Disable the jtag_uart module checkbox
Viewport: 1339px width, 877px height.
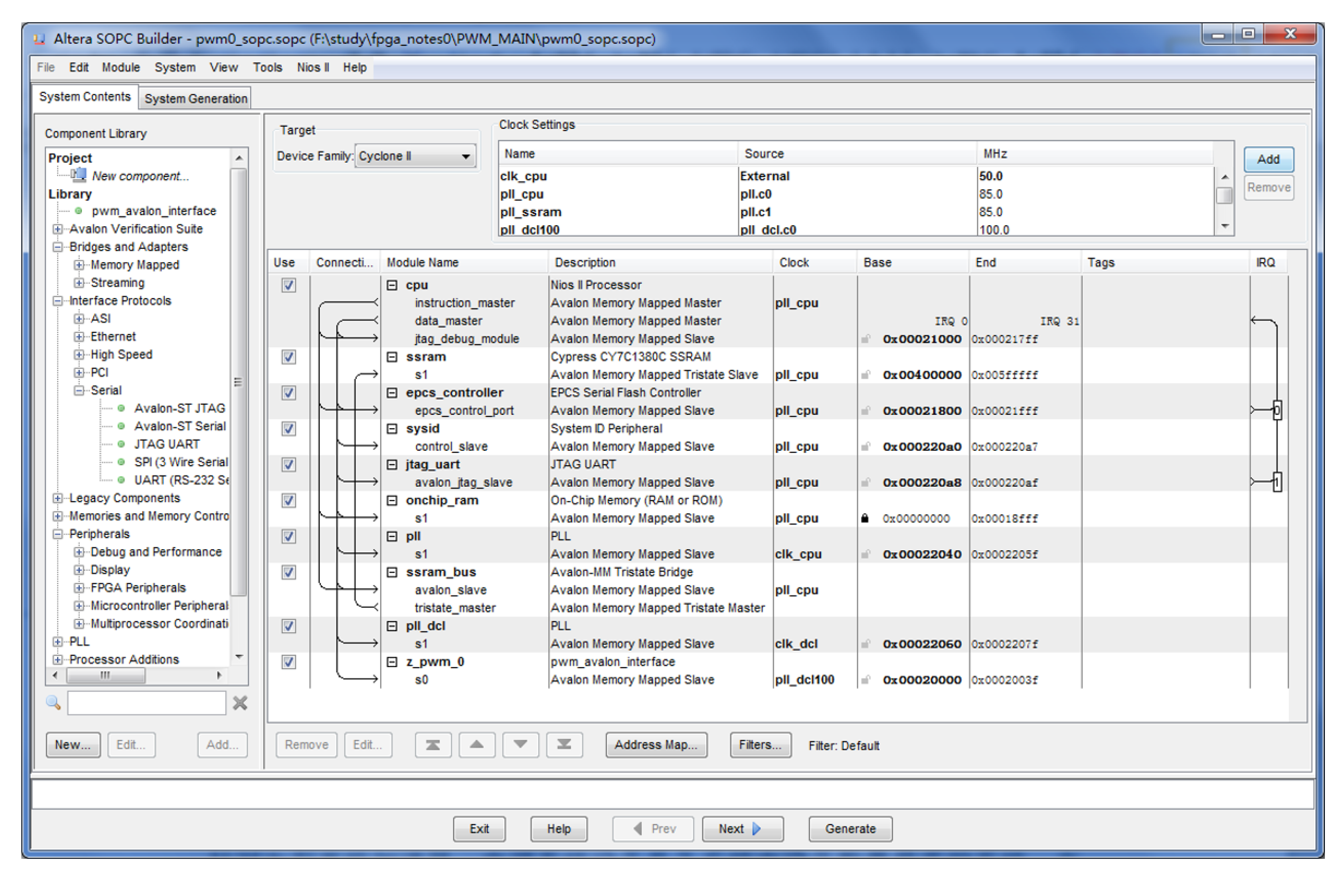(x=289, y=464)
